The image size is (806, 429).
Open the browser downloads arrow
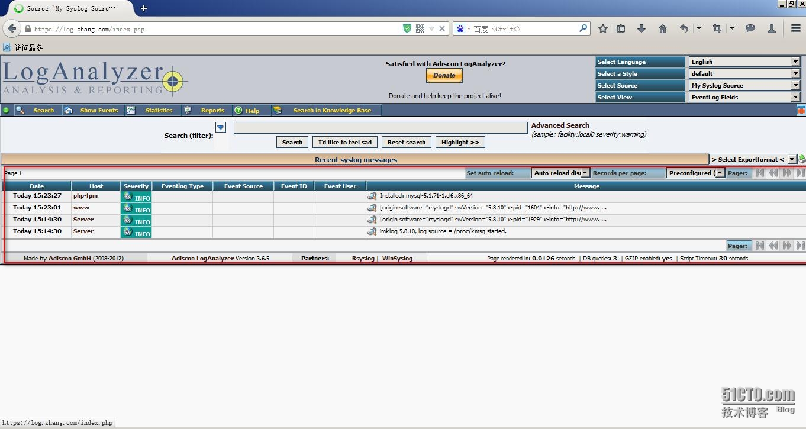[641, 28]
